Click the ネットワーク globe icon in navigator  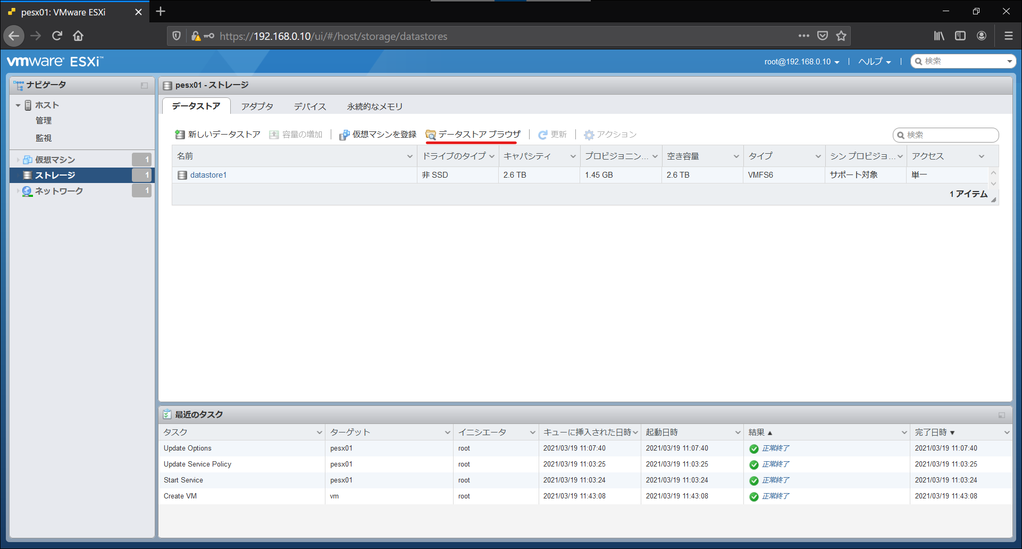pyautogui.click(x=27, y=191)
